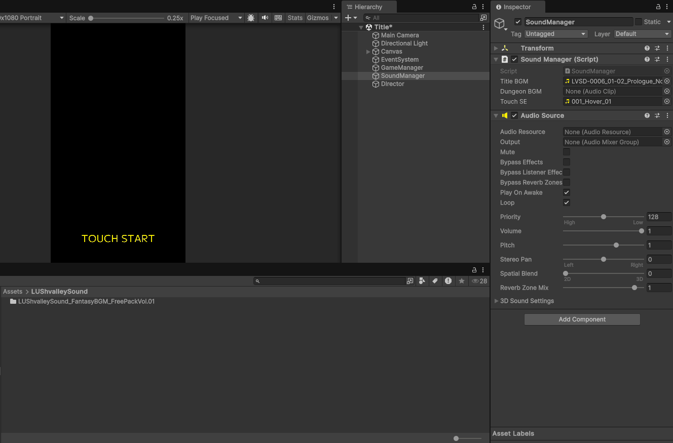Disable the Play On Awake checkbox
673x443 pixels.
click(567, 192)
